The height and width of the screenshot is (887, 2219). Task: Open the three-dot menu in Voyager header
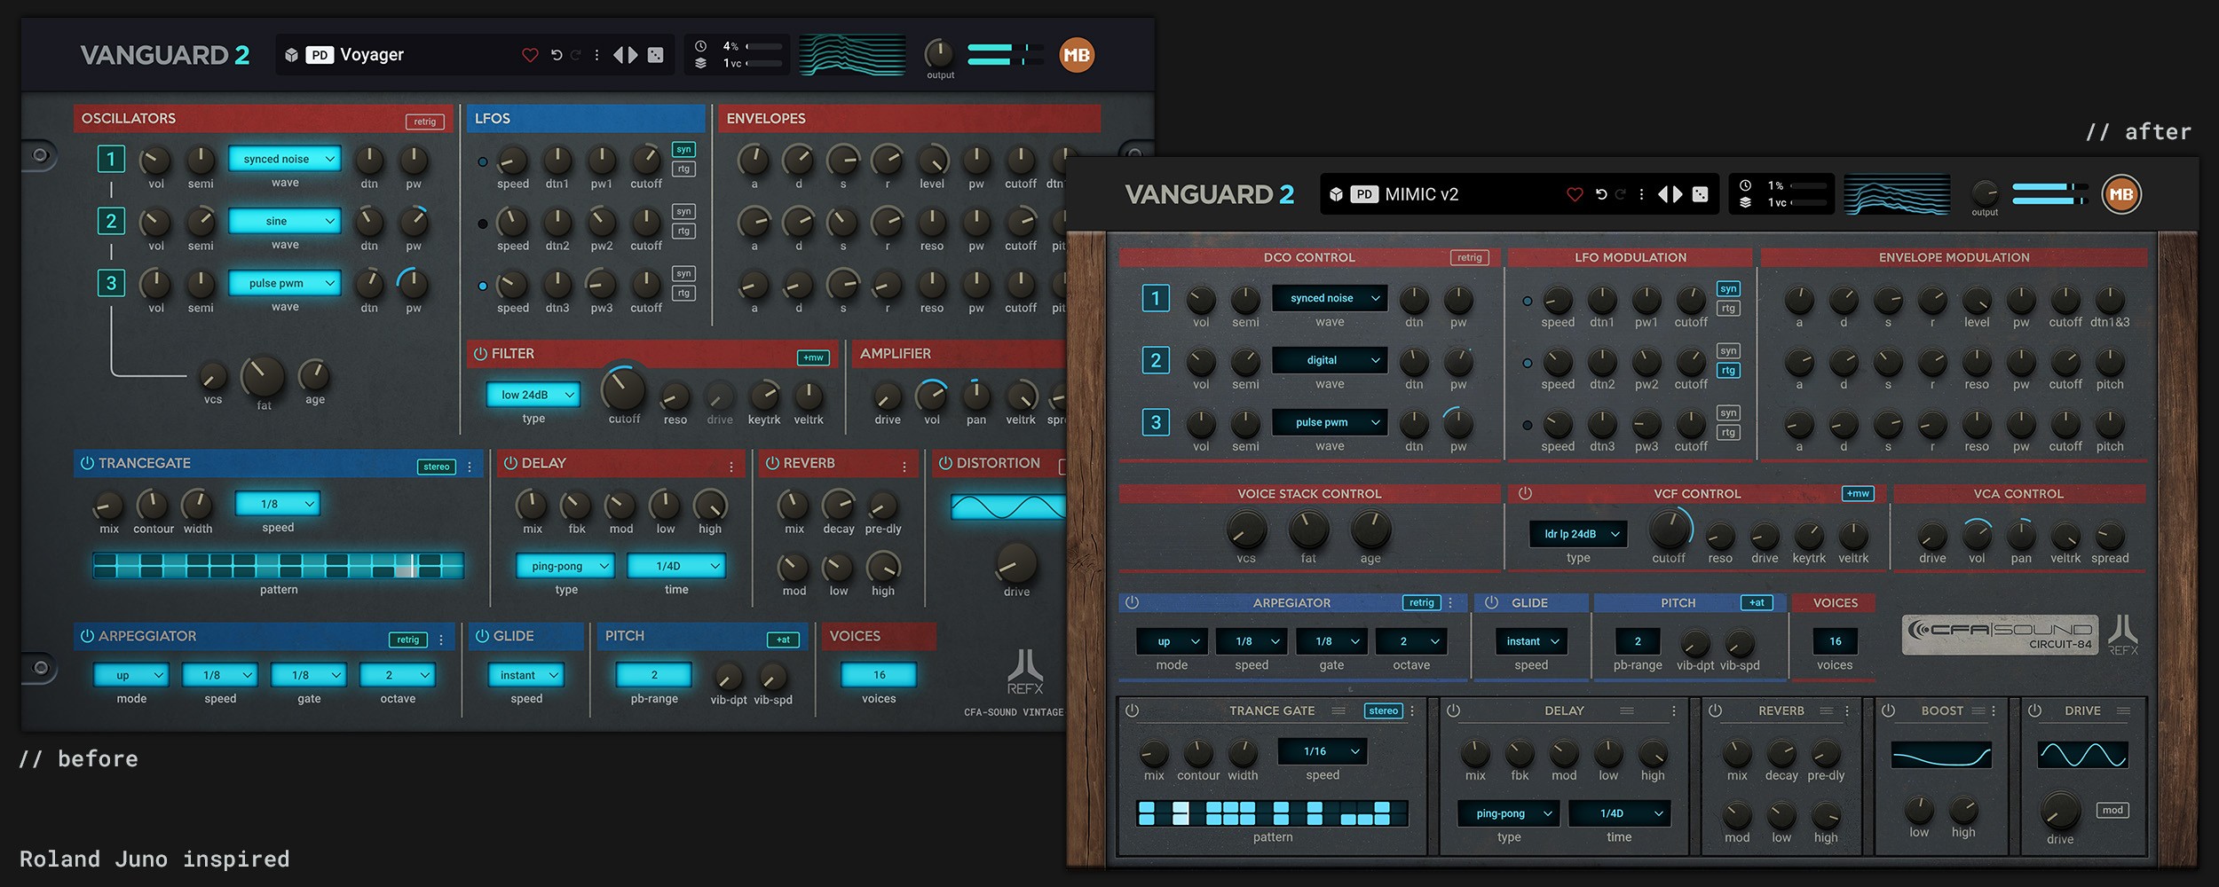(x=596, y=55)
